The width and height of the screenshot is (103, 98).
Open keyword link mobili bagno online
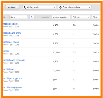tap(12, 33)
